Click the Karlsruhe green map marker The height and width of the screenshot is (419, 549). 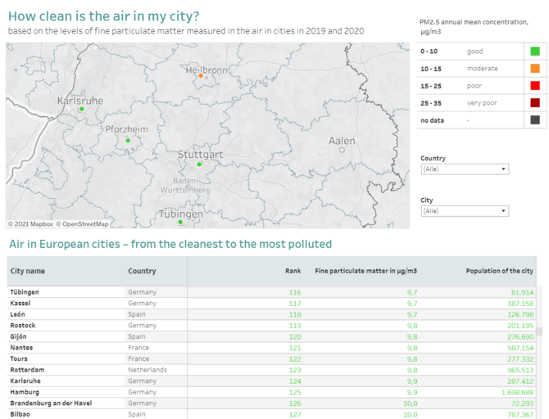81,108
